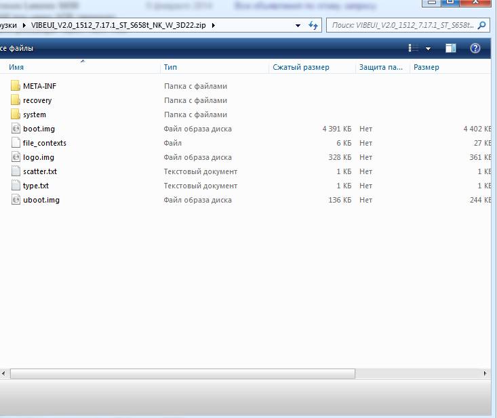
Task: Click the file_contexts blank file icon
Action: coord(16,142)
